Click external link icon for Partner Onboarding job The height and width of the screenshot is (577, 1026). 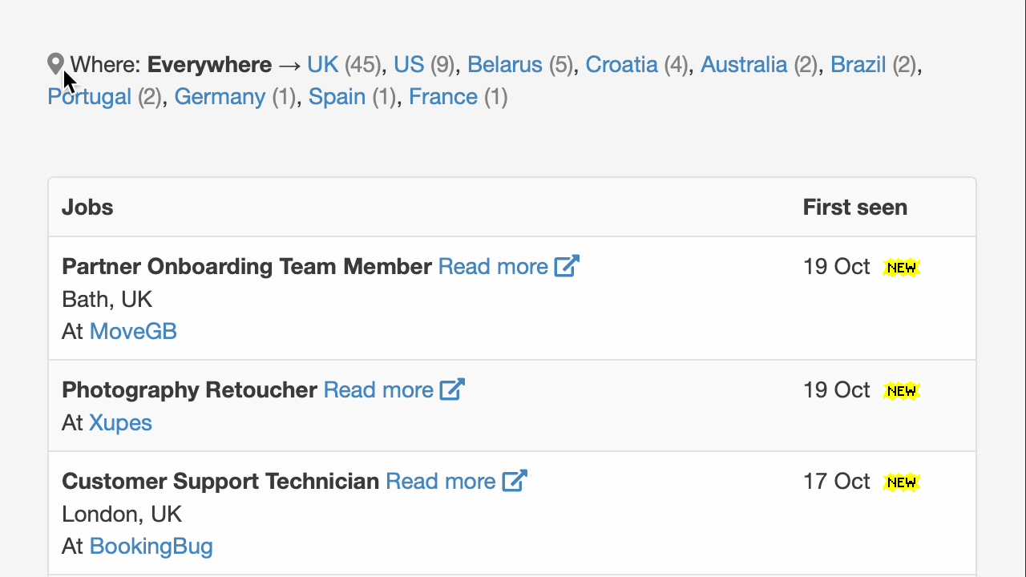point(567,266)
